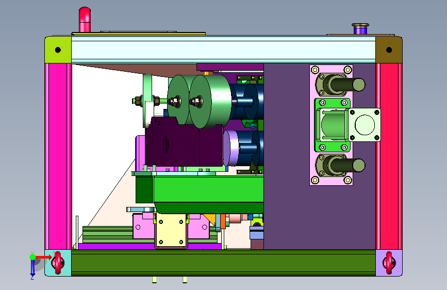Select the red vertical frame post
Screen dimensions: 447x290
(x=389, y=156)
